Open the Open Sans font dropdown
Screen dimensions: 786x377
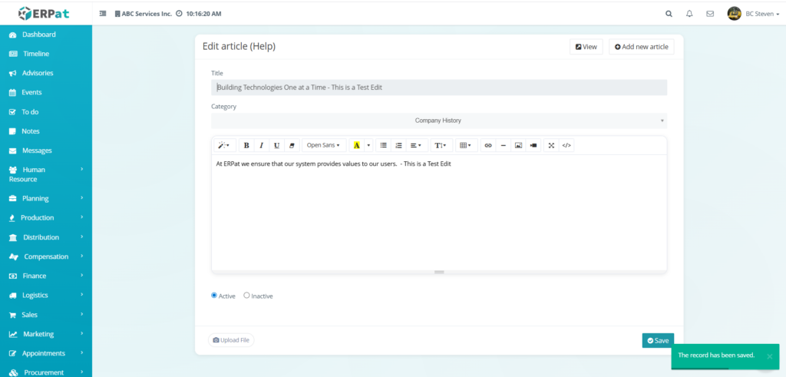[323, 145]
